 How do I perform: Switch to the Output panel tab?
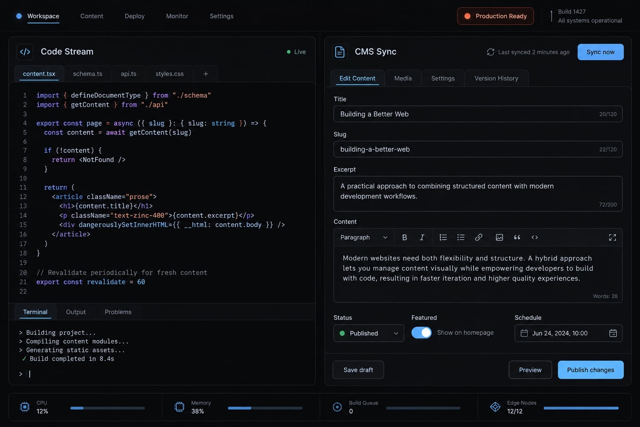coord(76,312)
